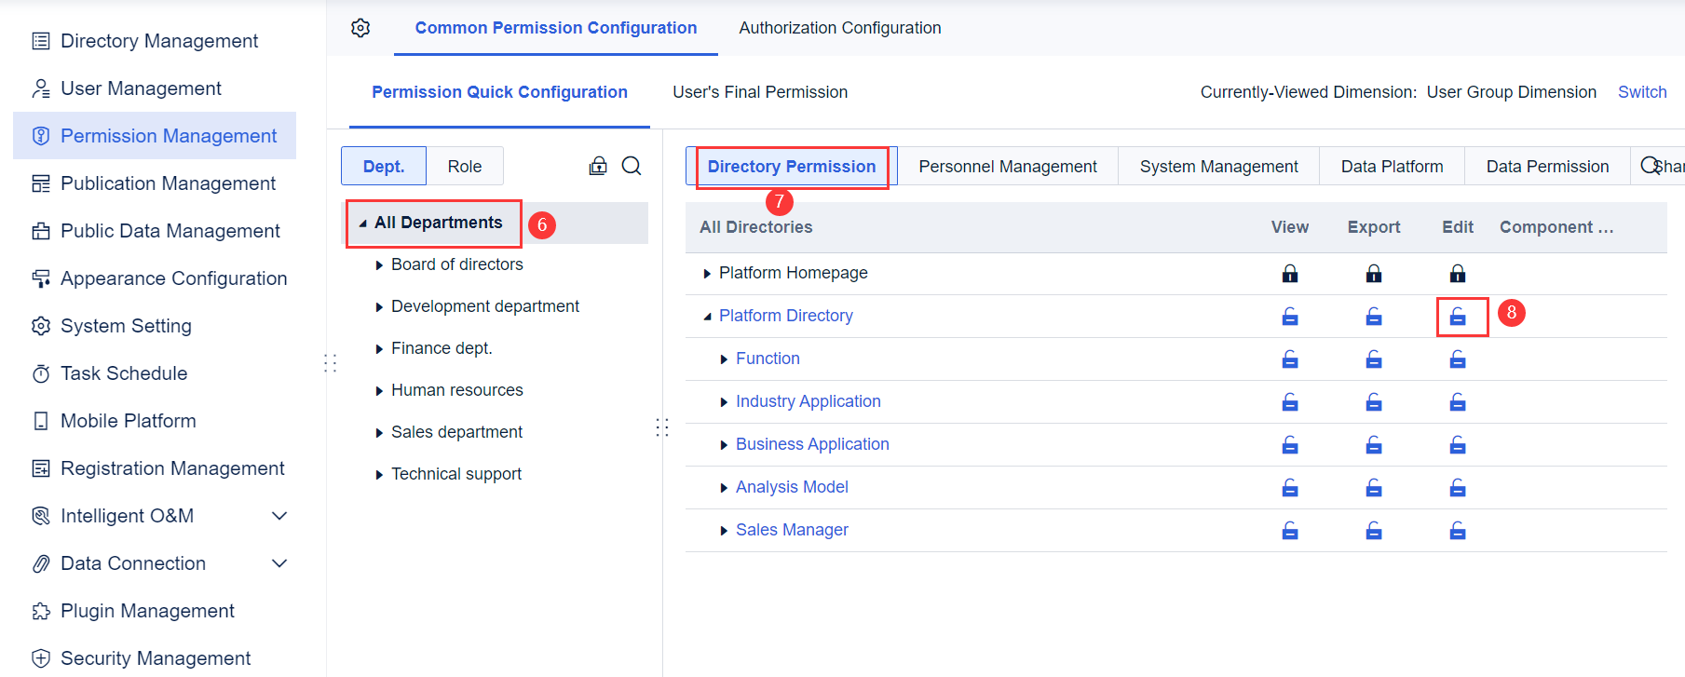1685x677 pixels.
Task: Open Appearance Configuration in the sidebar
Action: (173, 278)
